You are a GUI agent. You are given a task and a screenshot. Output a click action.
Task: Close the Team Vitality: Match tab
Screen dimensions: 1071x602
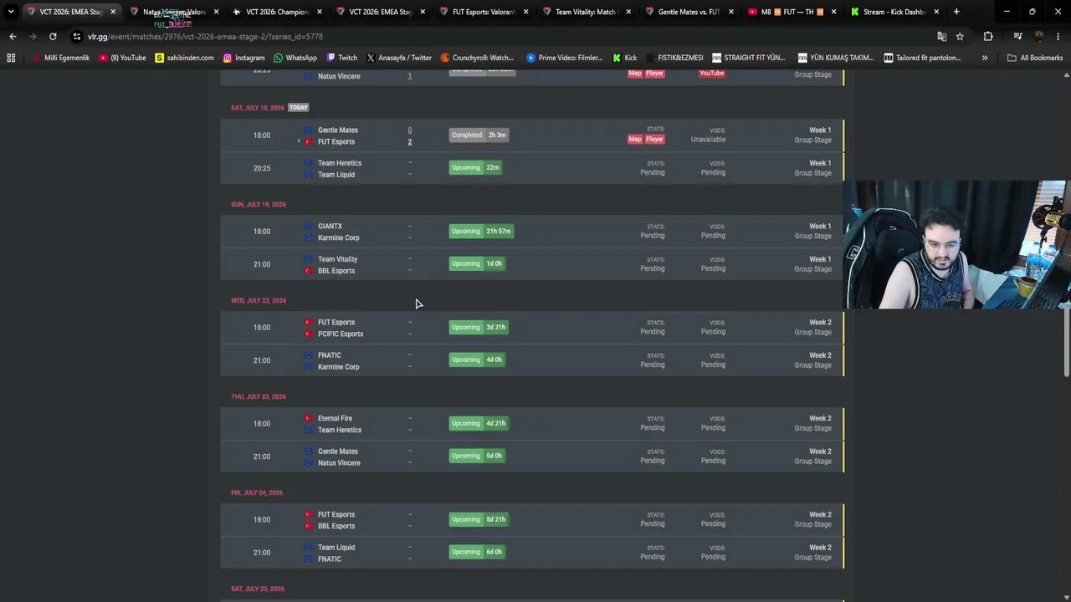coord(628,12)
